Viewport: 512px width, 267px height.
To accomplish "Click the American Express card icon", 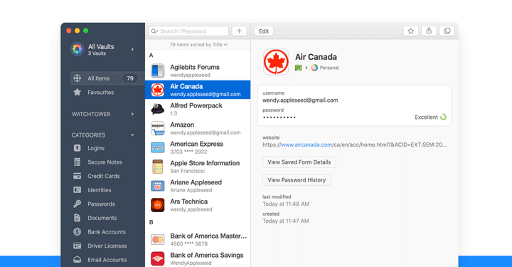I will point(158,147).
